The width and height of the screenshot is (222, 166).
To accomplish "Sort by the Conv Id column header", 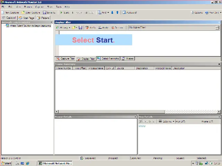I will pyautogui.click(x=110, y=68).
